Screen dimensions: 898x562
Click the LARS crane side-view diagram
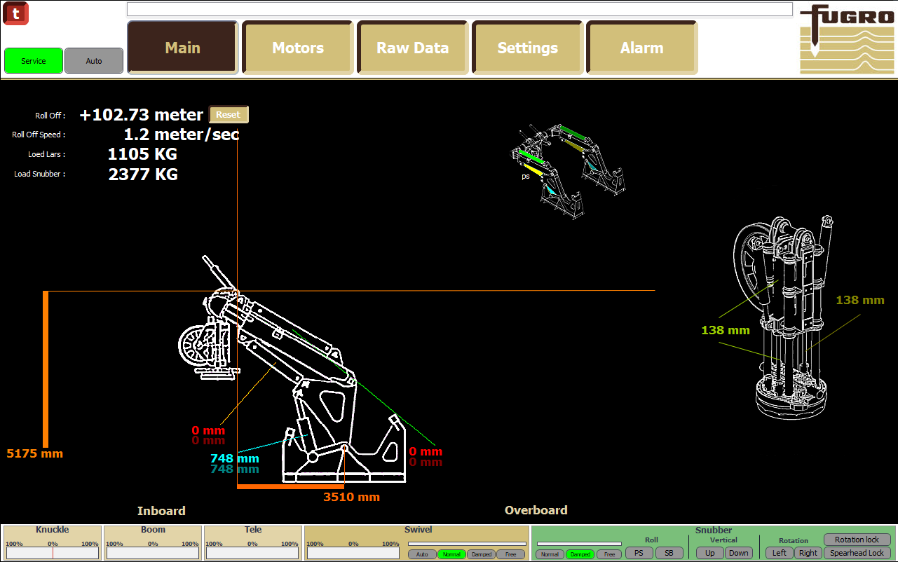click(294, 378)
